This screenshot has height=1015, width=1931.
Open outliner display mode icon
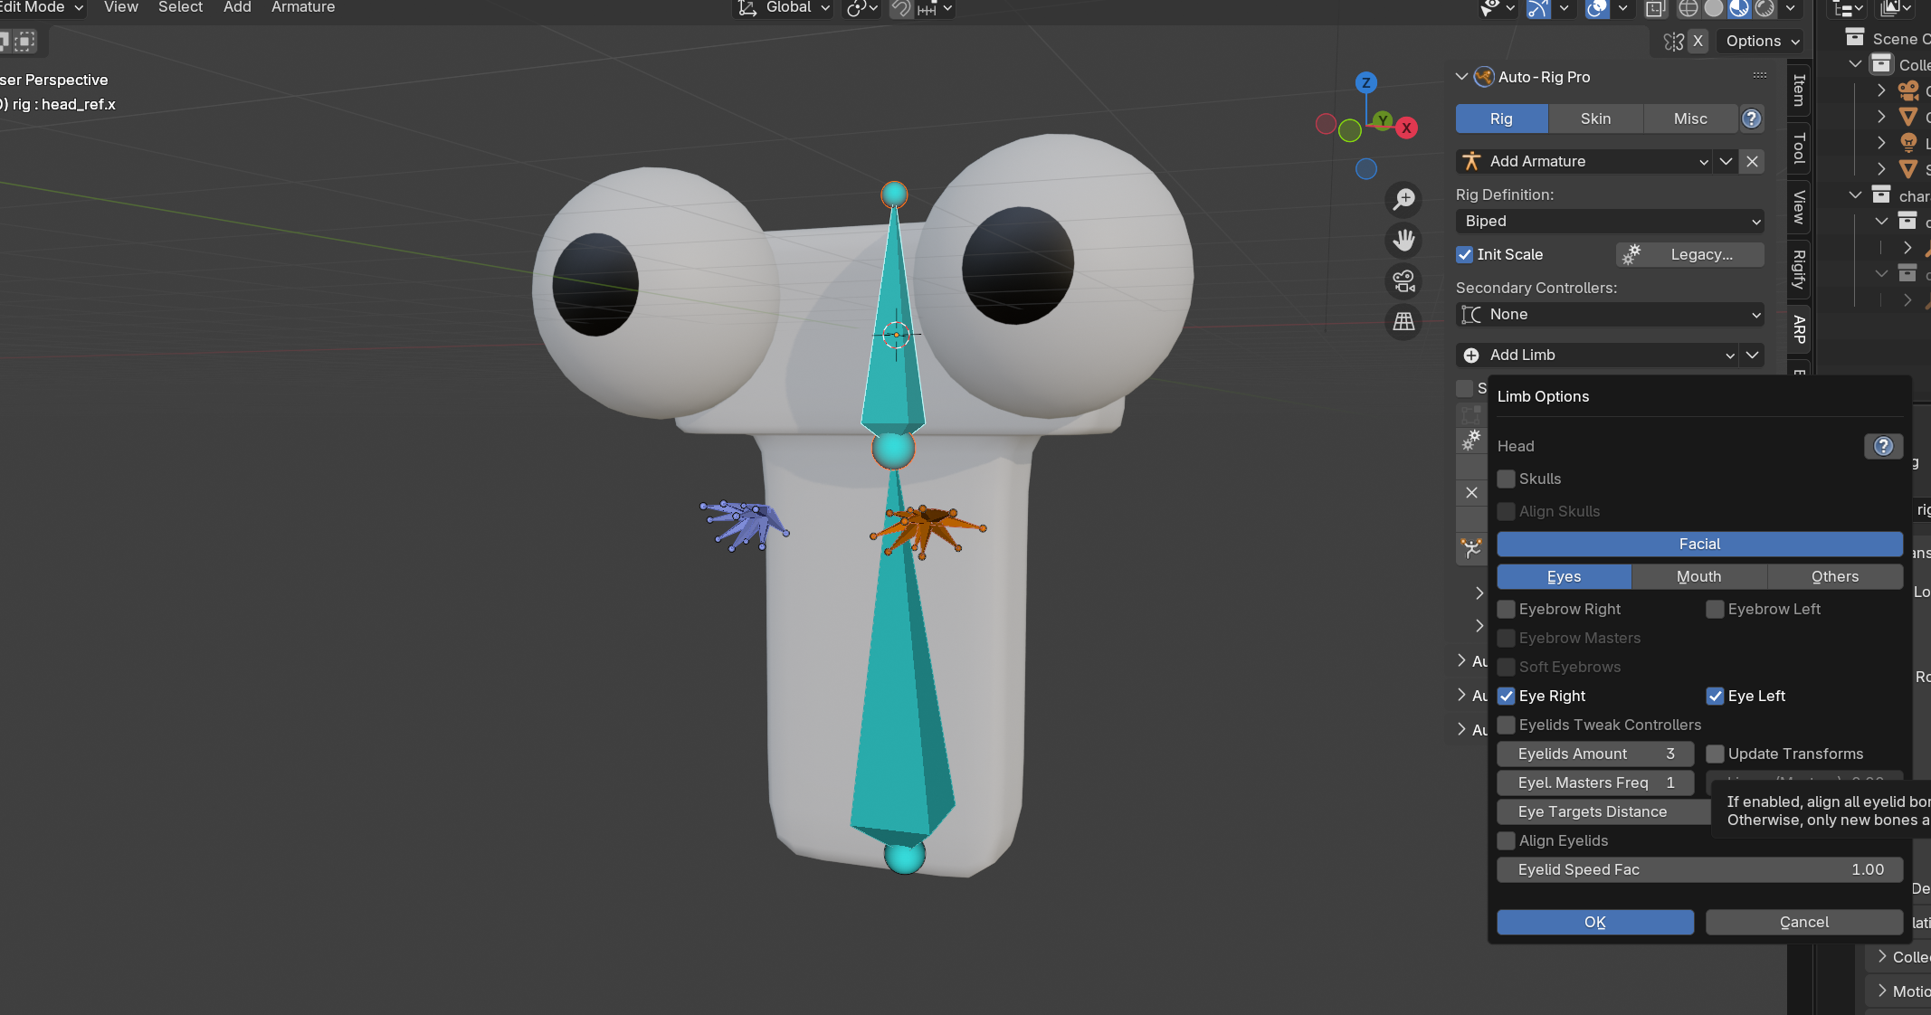pos(1846,8)
